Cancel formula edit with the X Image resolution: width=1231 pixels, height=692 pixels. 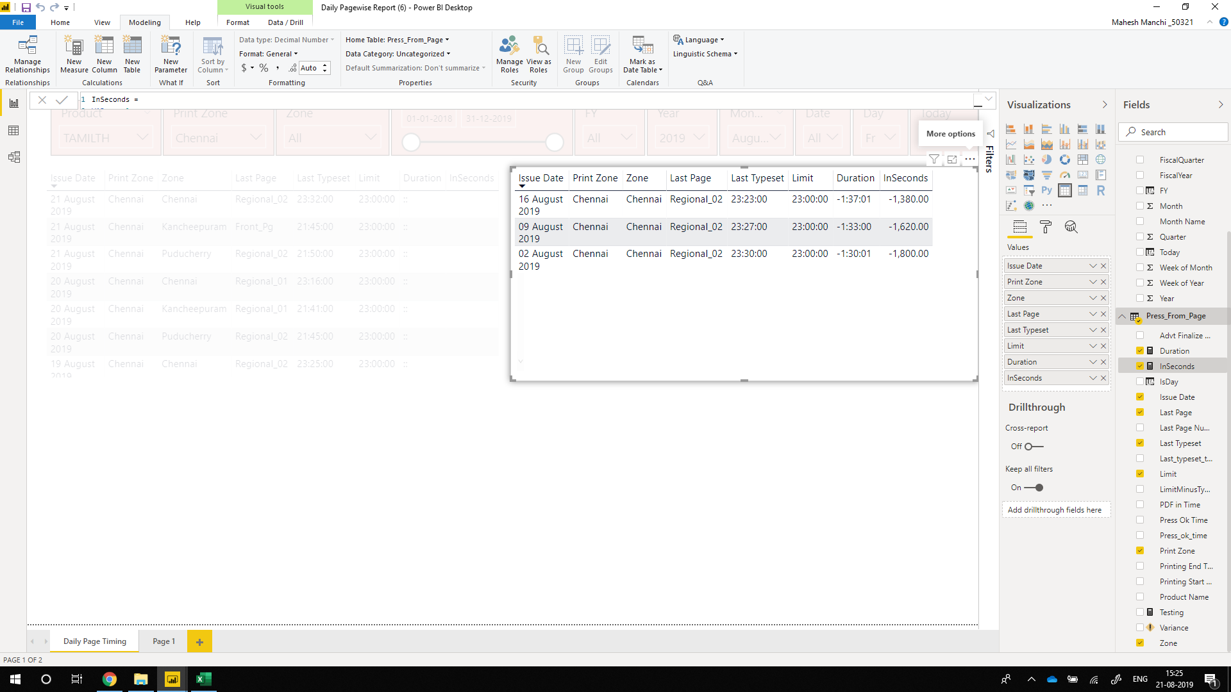(x=42, y=99)
